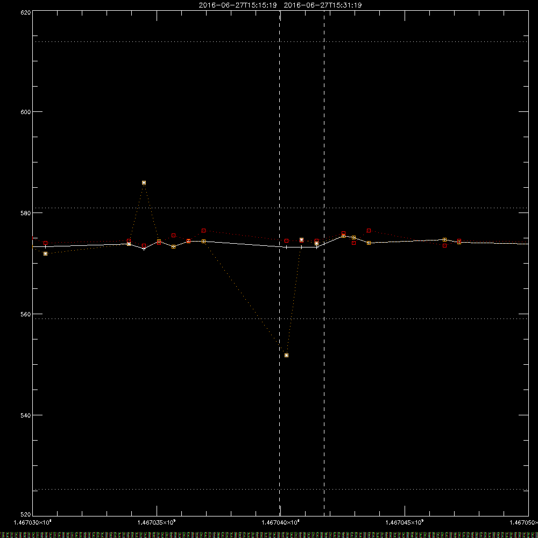Select the orange minimum data point near 552
This screenshot has height=538, width=538.
pyautogui.click(x=287, y=356)
